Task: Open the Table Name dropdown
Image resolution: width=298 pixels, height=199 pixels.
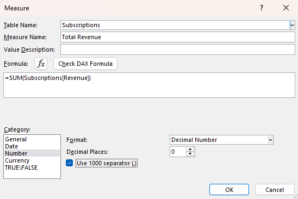Action: [292, 25]
